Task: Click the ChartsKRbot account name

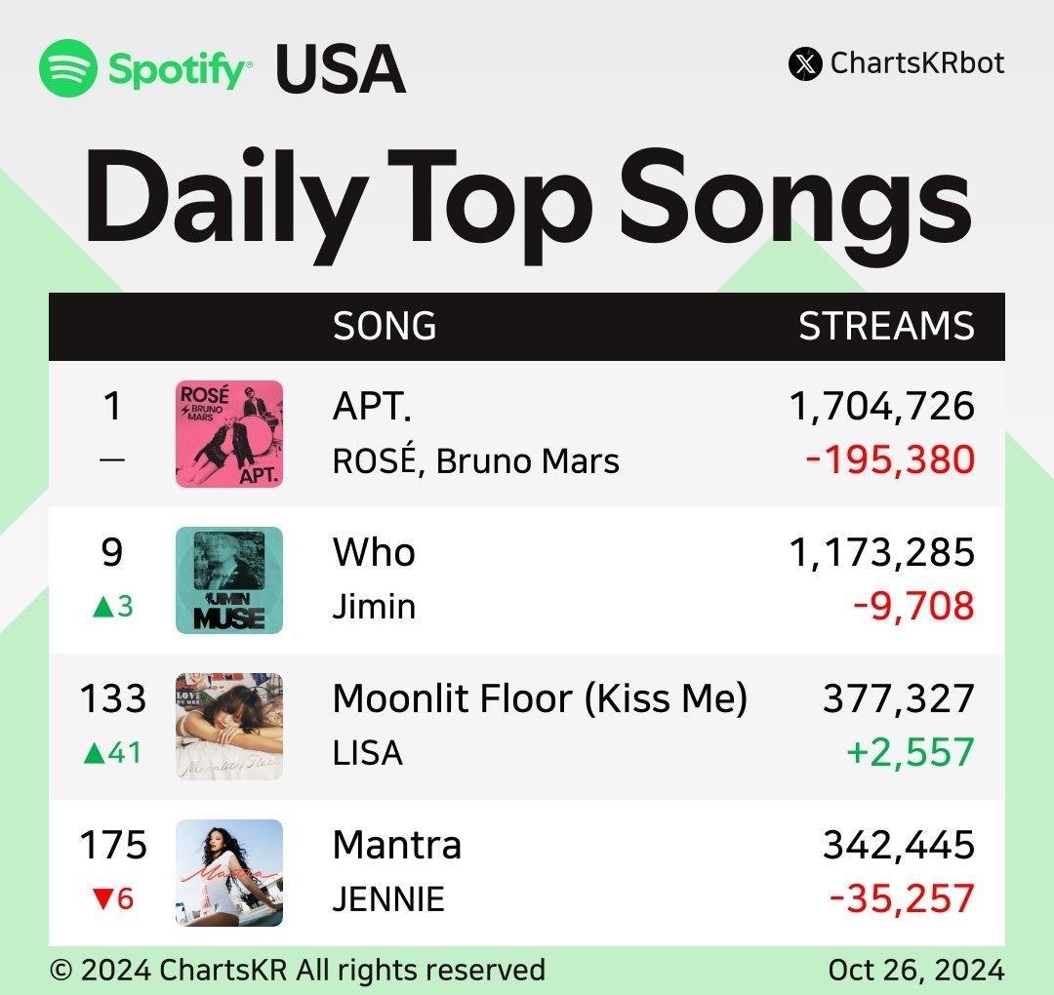Action: coord(917,63)
